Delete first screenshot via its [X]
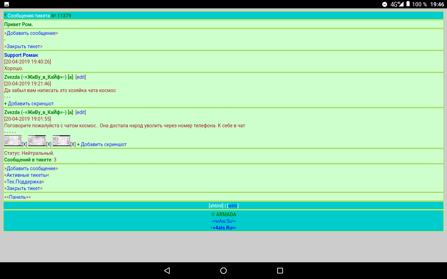This screenshot has width=447, height=279. (x=24, y=144)
